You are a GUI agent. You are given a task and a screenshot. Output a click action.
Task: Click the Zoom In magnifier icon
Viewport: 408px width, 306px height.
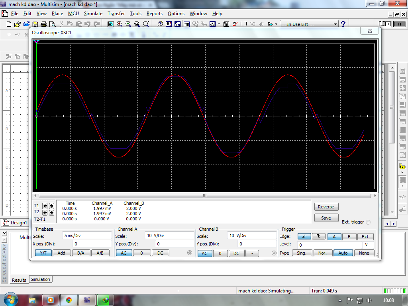coord(120,24)
